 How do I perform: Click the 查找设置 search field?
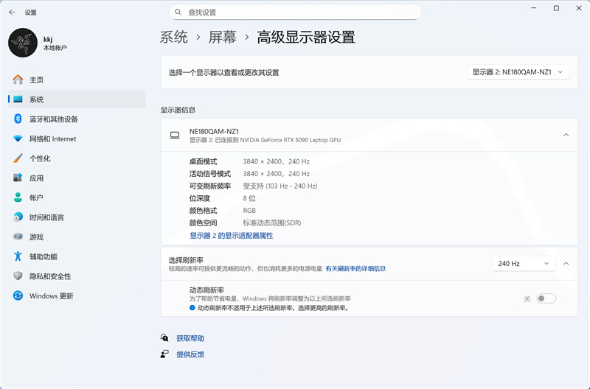click(x=295, y=13)
